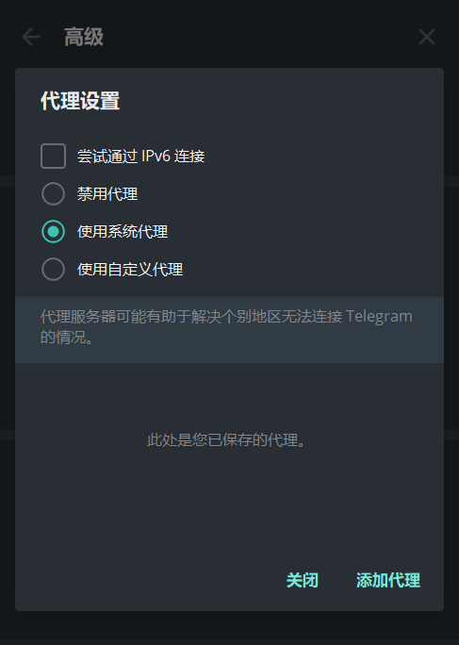Click the 高级 page title

(84, 37)
